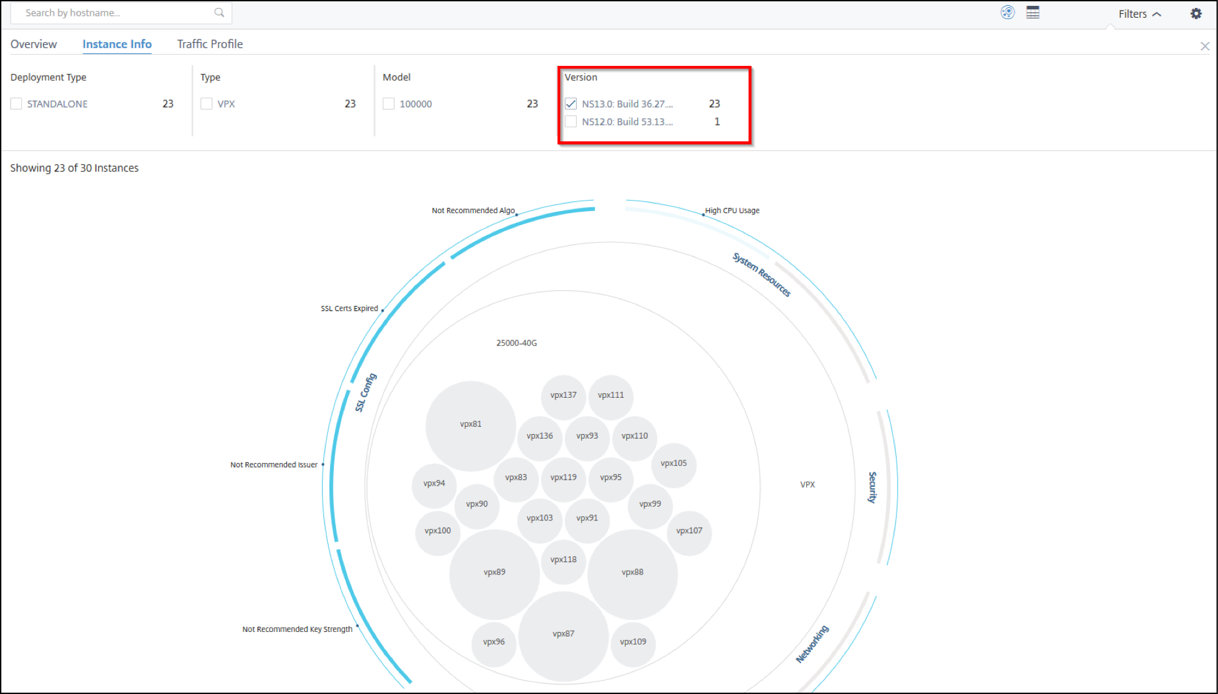Check the 100000 model checkbox
Screen dimensions: 1218x694
point(389,104)
